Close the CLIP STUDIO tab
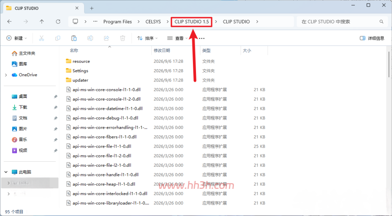Viewport: 392px width, 216px height. pos(77,8)
